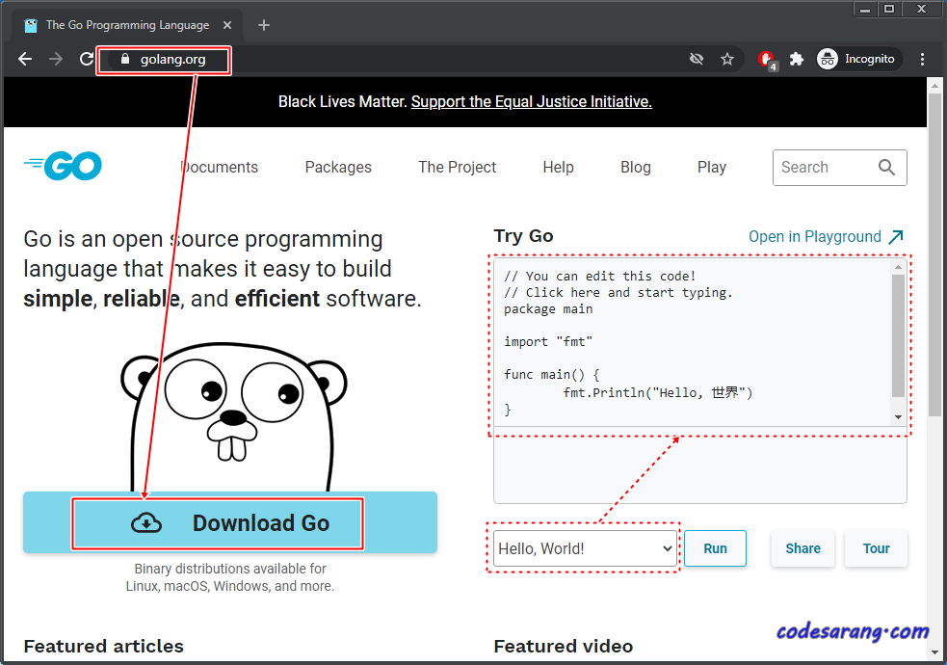This screenshot has height=665, width=947.
Task: Click the Share button
Action: [x=802, y=548]
